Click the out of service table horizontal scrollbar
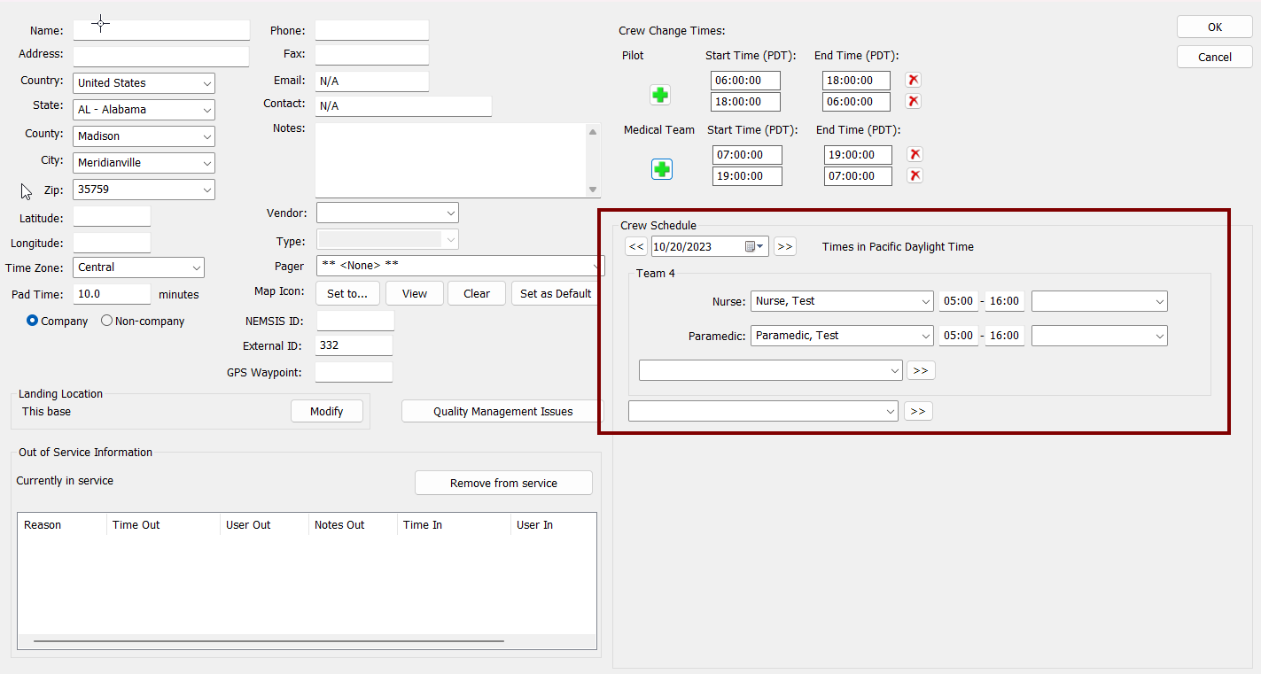 (269, 641)
